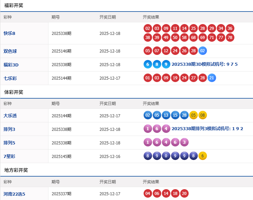Click the yellow ball 6 in 7星彩 row
This screenshot has width=253, height=200.
pyautogui.click(x=203, y=156)
